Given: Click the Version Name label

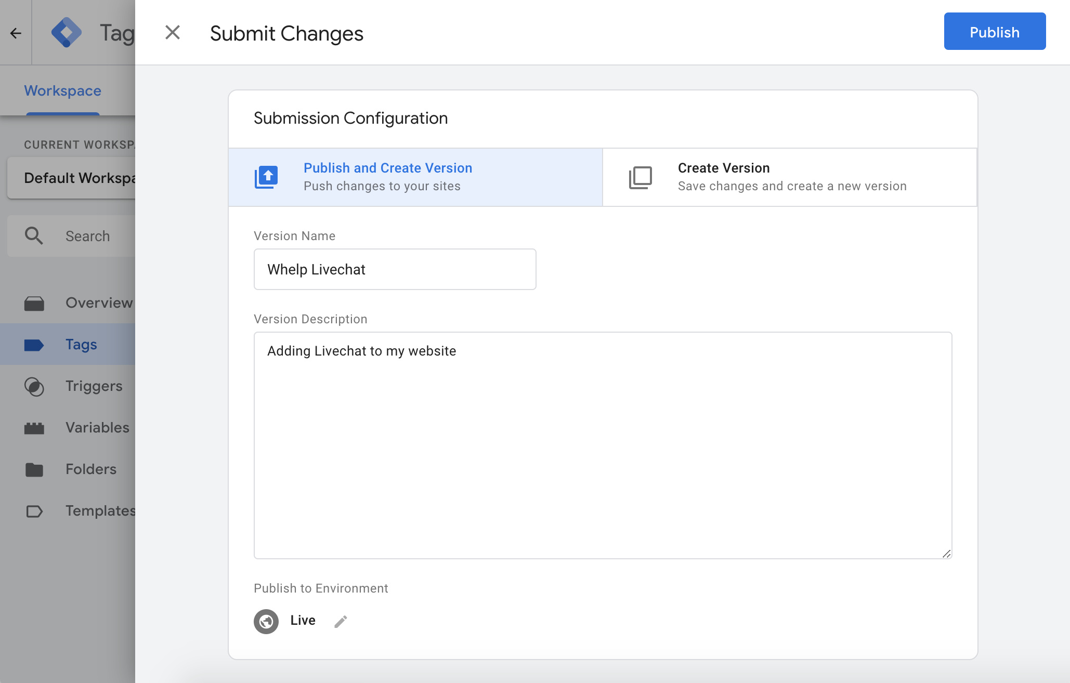Looking at the screenshot, I should click(294, 236).
